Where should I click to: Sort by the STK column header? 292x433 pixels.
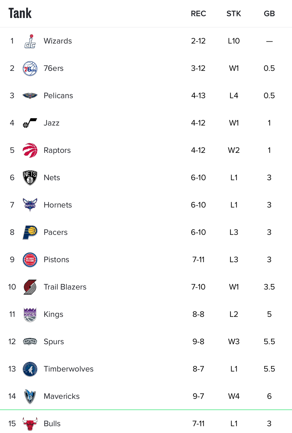234,14
